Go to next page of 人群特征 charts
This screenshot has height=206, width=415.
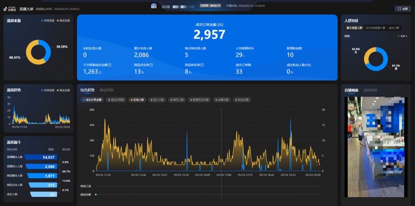click(407, 36)
